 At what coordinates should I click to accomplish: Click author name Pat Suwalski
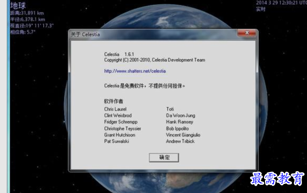coord(117,141)
